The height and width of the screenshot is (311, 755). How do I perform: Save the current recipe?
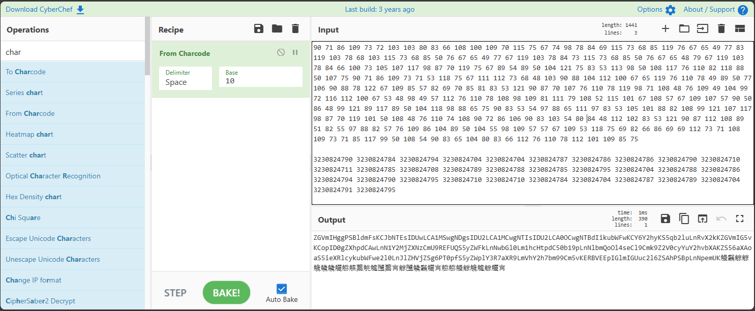point(259,29)
